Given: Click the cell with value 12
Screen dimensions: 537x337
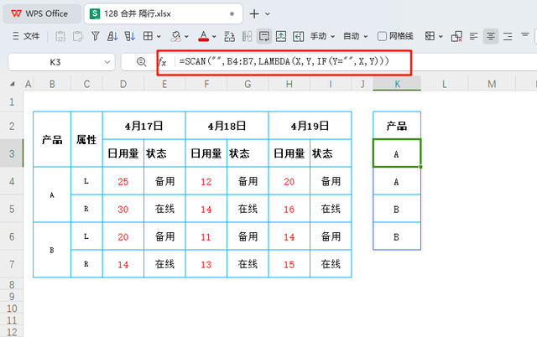Looking at the screenshot, I should click(206, 181).
